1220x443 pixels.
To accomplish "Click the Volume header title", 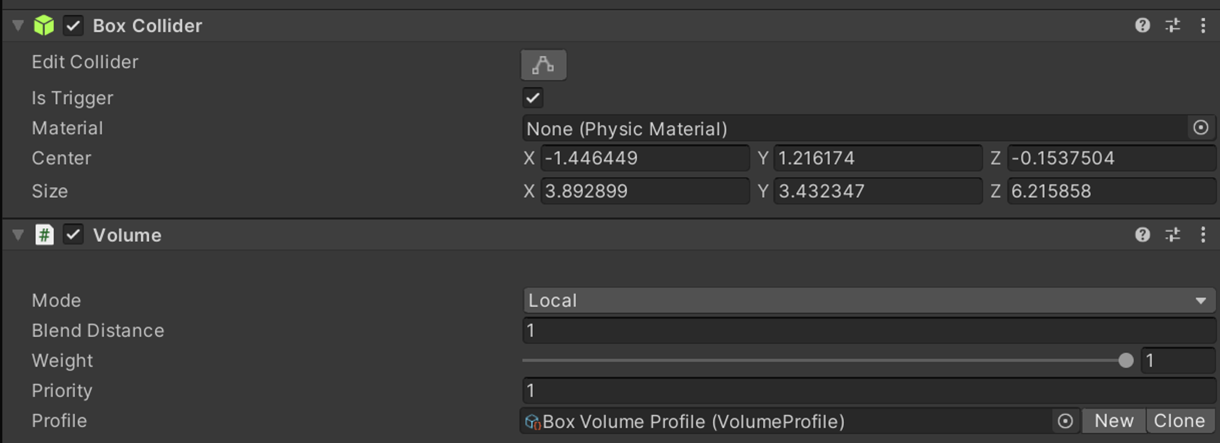I will (127, 235).
